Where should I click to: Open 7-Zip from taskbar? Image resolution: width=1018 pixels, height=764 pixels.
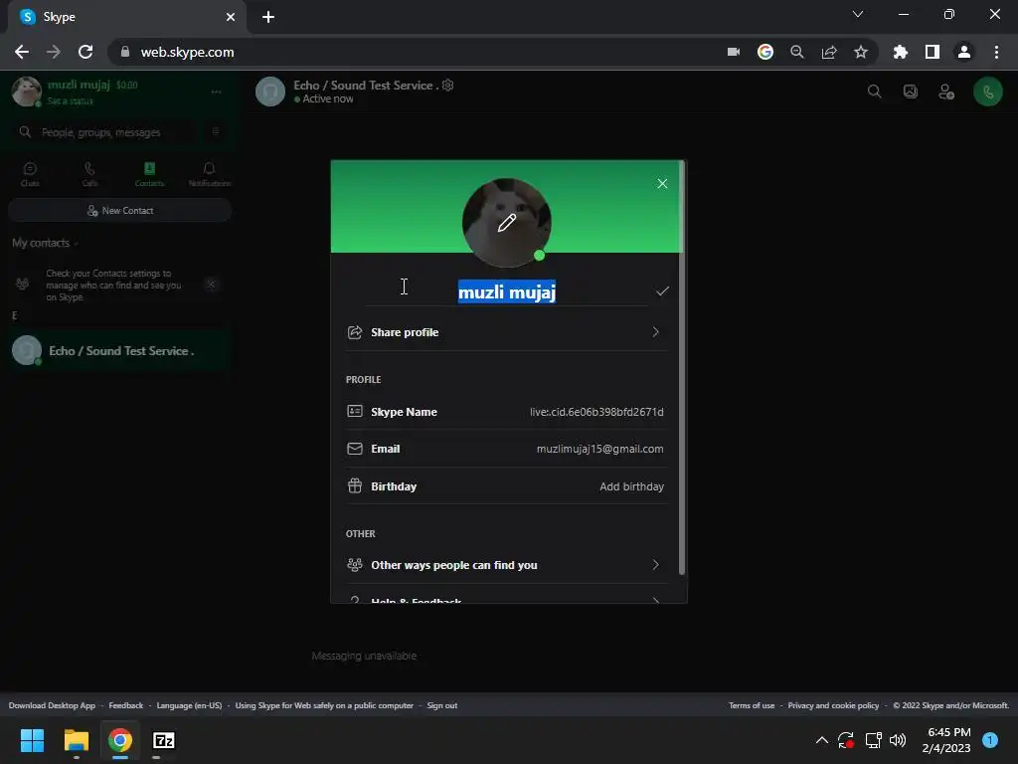164,740
